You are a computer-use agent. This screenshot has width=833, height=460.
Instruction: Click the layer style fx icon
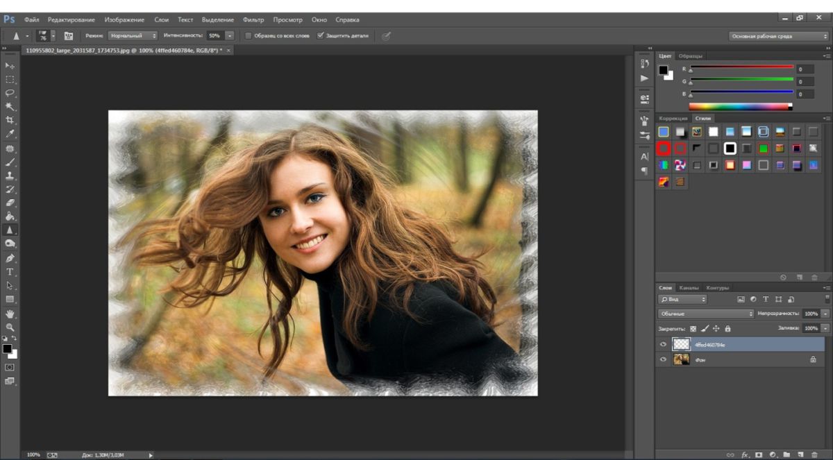(x=746, y=454)
